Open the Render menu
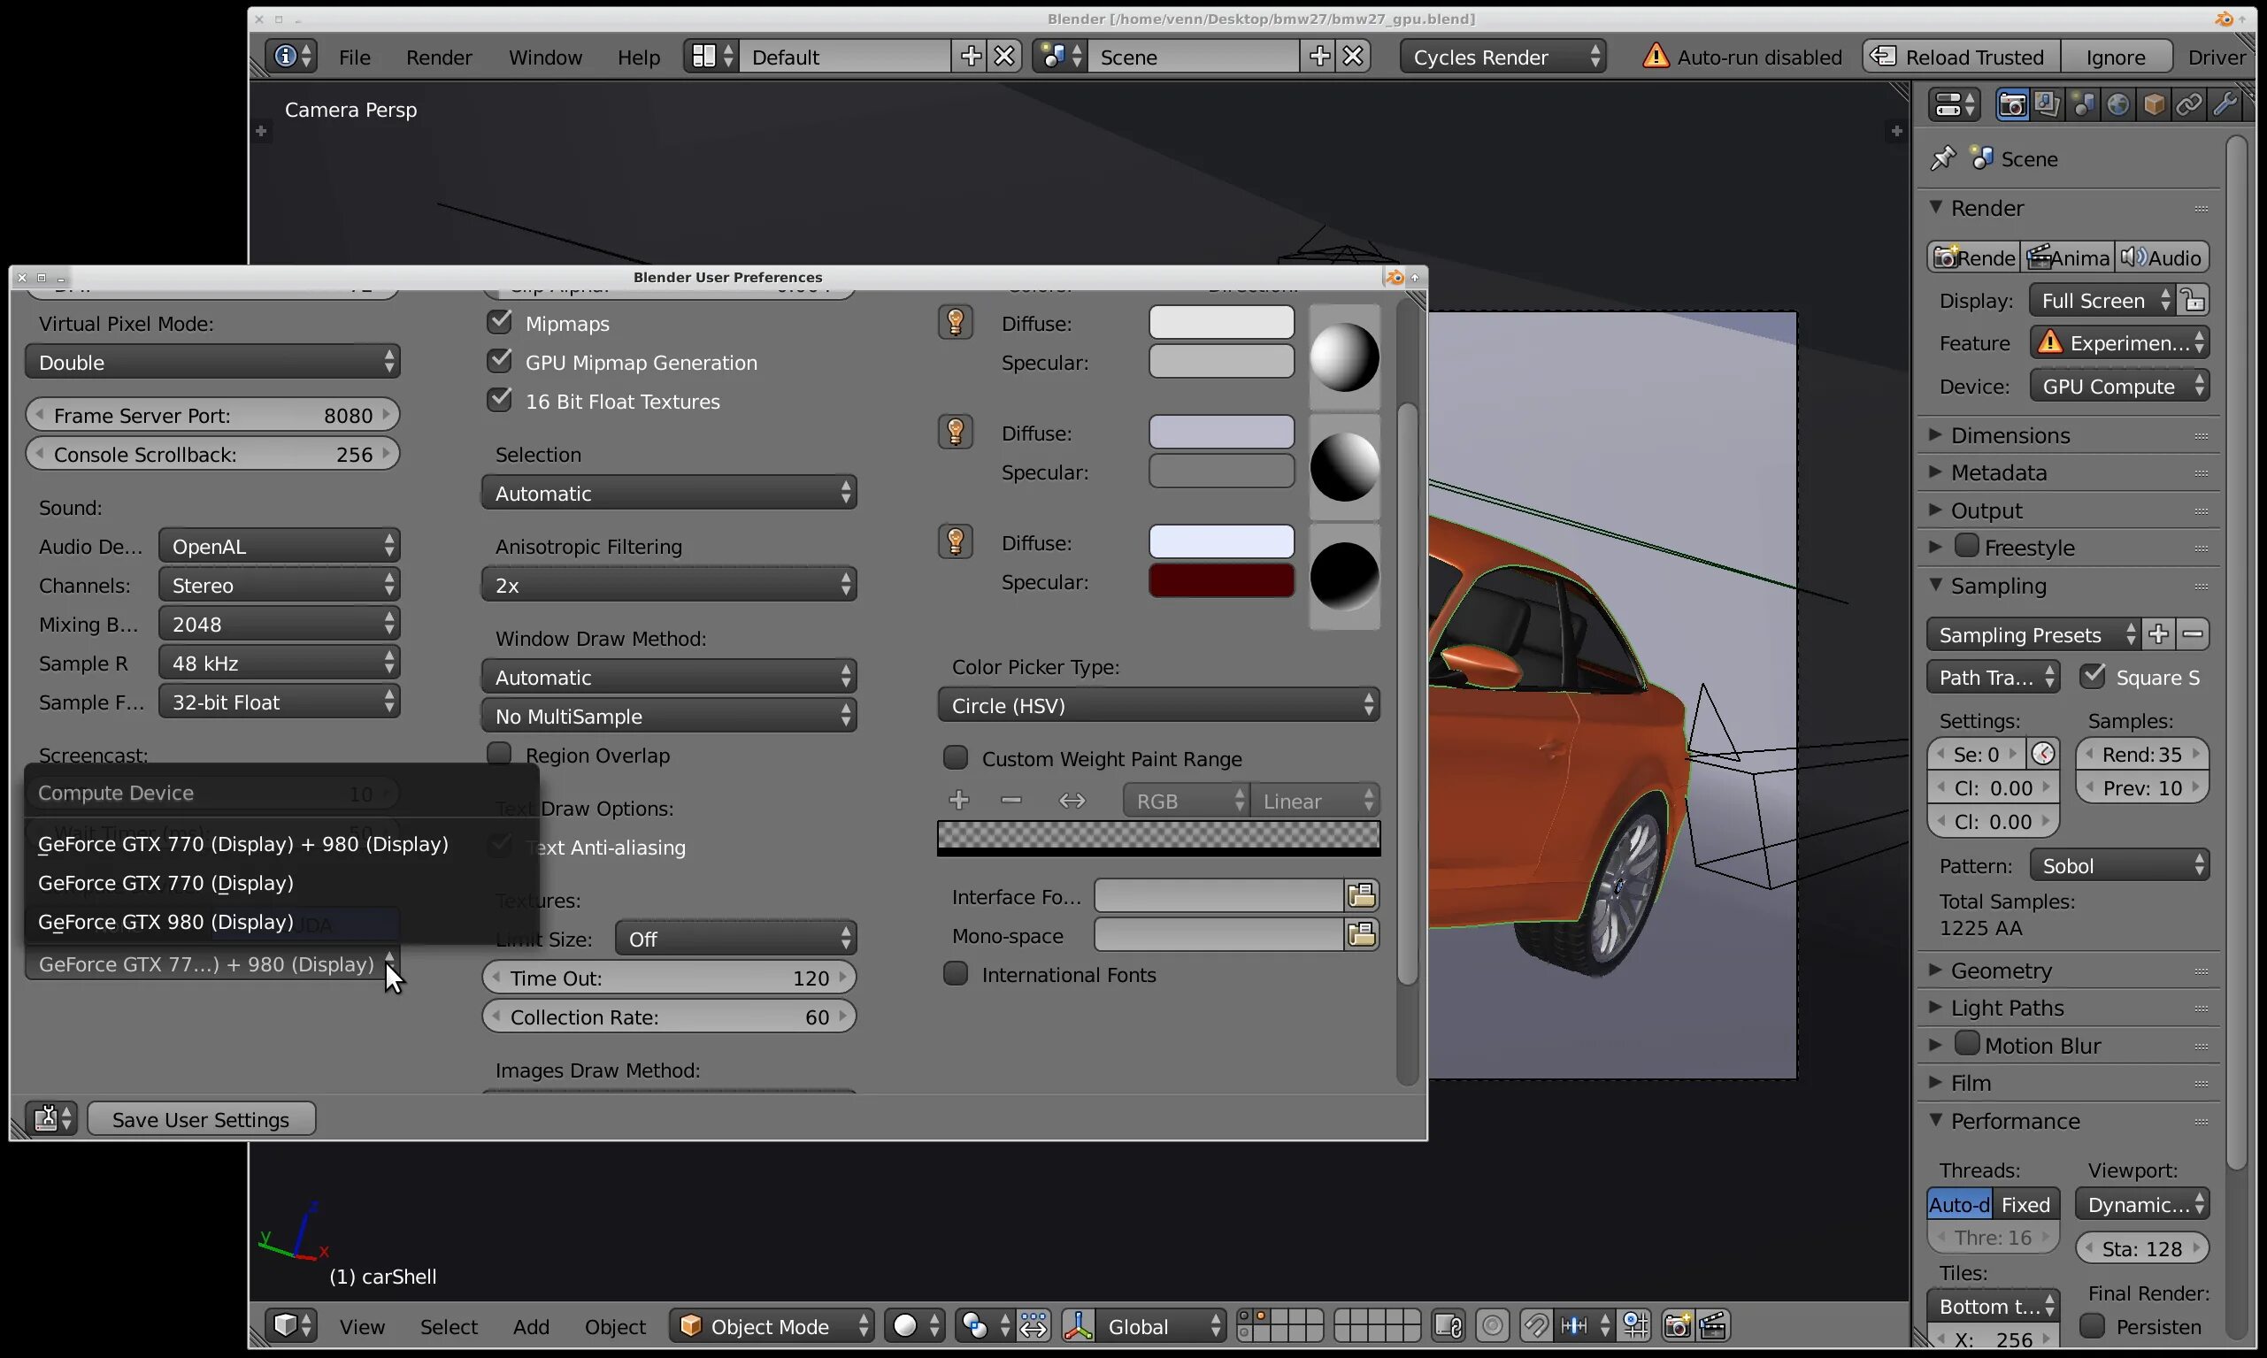 (438, 57)
